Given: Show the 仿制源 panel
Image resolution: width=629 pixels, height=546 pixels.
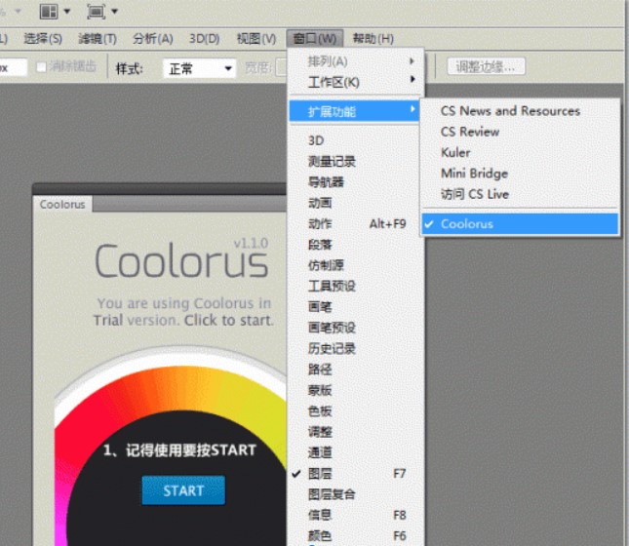Looking at the screenshot, I should click(x=356, y=265).
